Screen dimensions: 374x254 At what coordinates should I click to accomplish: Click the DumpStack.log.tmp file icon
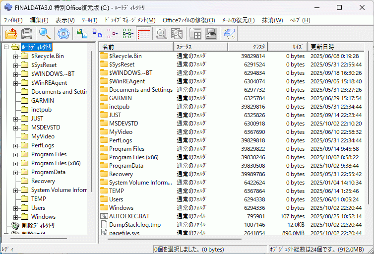click(104, 224)
